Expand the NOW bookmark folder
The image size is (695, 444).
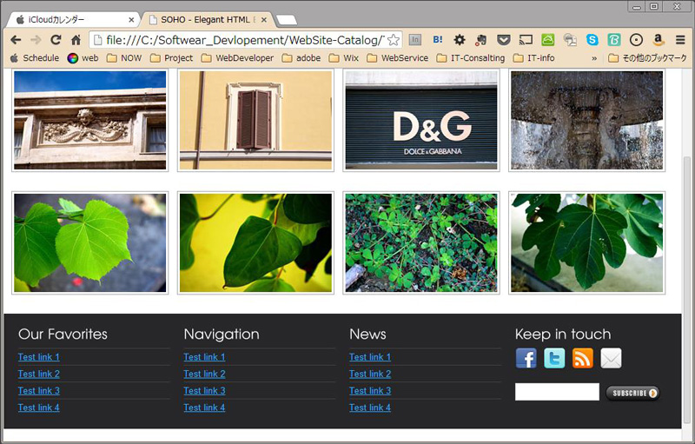pyautogui.click(x=124, y=58)
